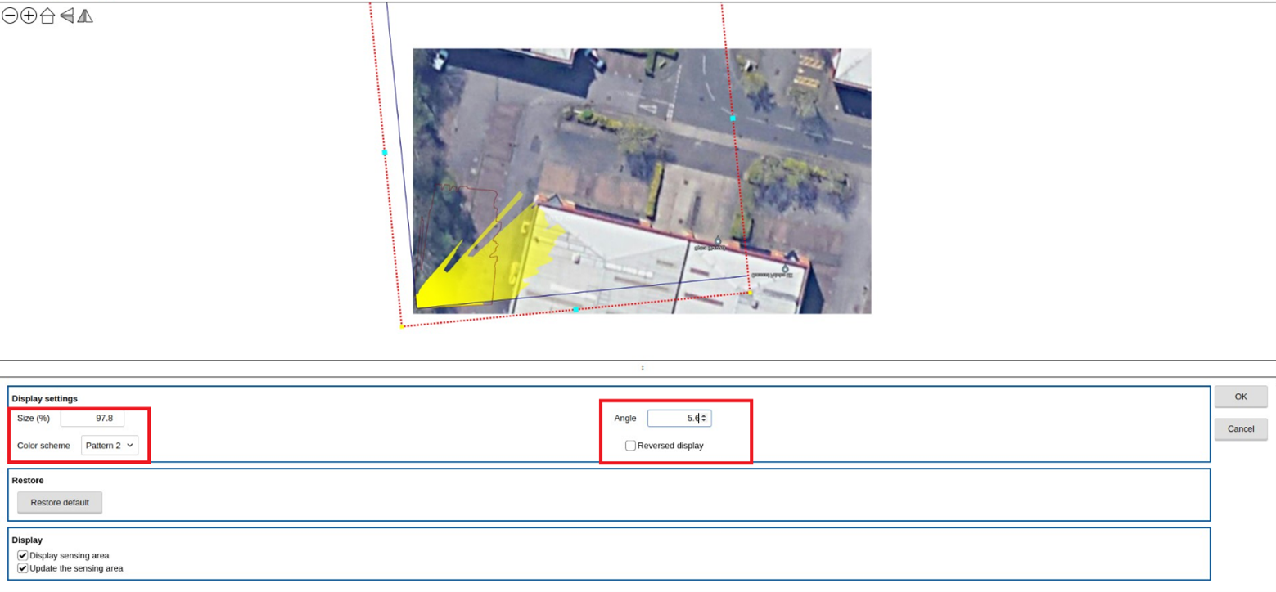
Task: Open the Color scheme dropdown
Action: pos(110,445)
